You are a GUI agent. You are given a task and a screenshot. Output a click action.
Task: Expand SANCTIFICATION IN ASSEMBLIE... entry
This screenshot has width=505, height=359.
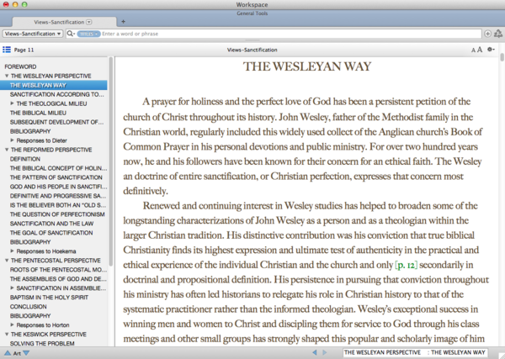(13, 288)
